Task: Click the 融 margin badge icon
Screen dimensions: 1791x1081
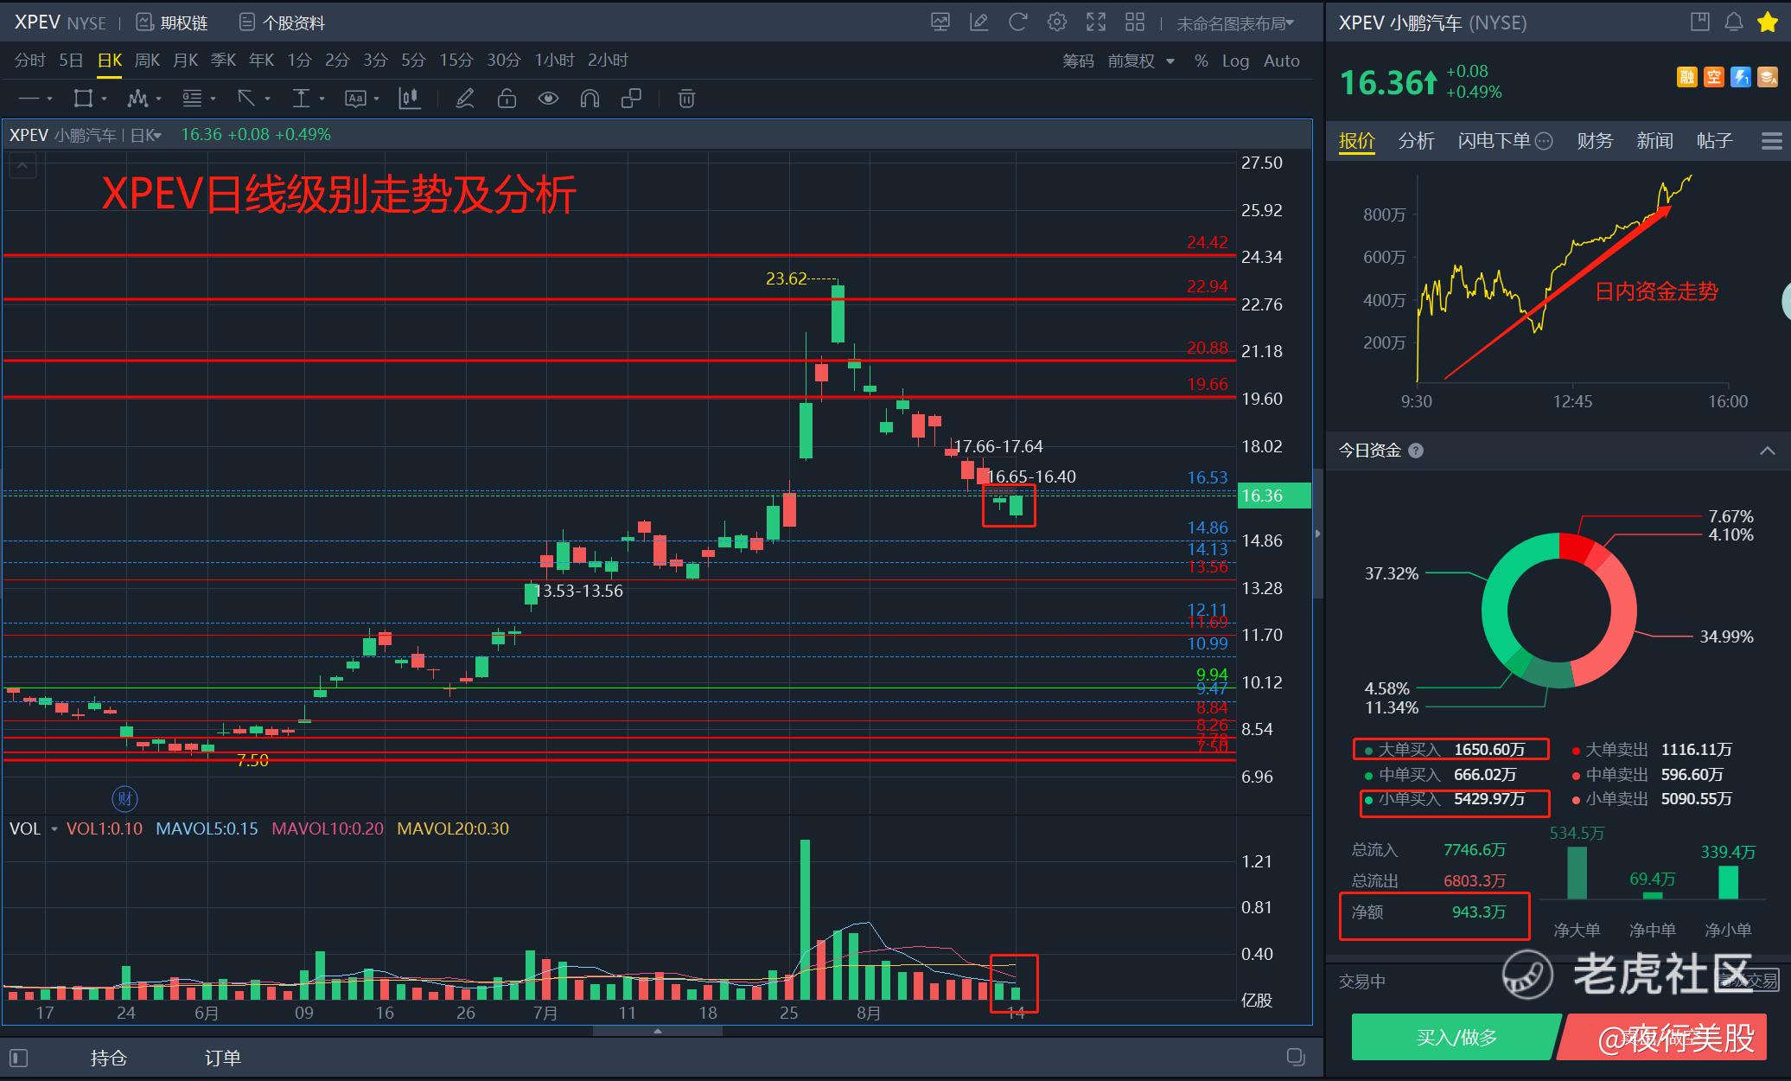Action: tap(1687, 77)
